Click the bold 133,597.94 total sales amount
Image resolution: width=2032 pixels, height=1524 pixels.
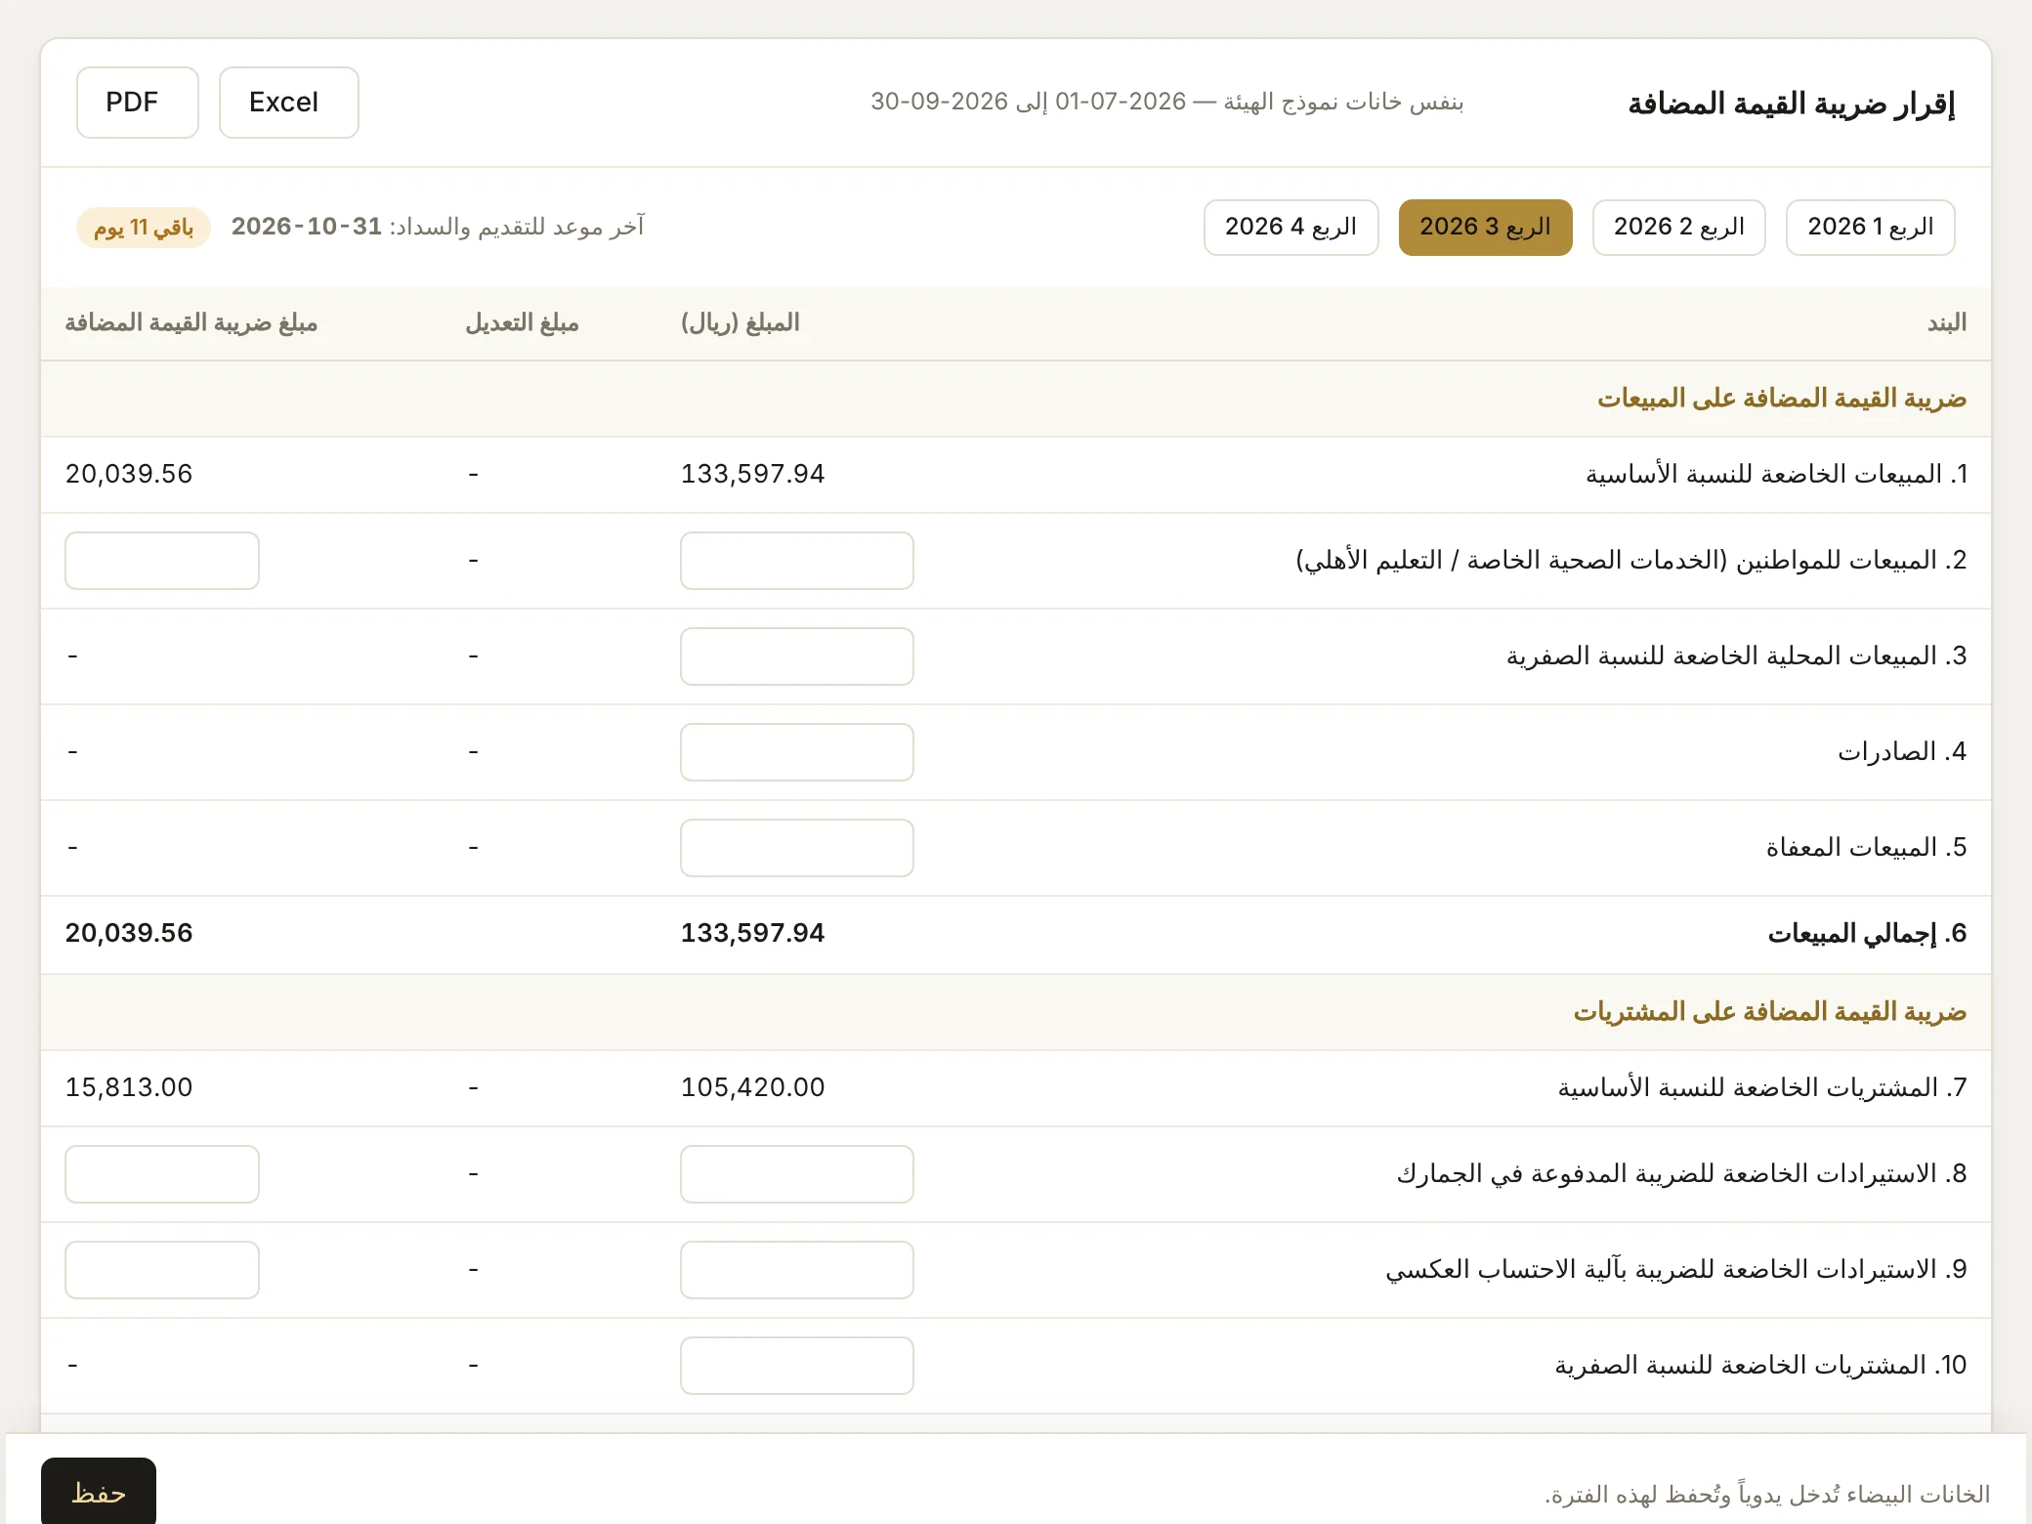tap(752, 933)
